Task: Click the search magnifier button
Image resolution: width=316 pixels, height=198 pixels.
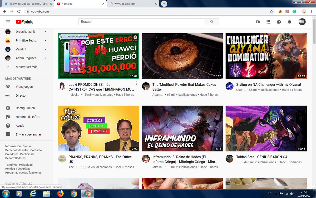Action: [x=212, y=22]
